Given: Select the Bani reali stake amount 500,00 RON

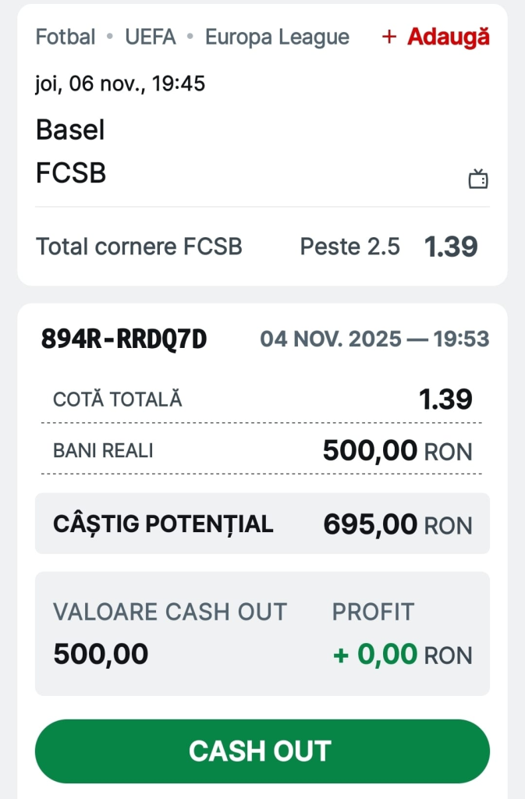Looking at the screenshot, I should [x=397, y=450].
